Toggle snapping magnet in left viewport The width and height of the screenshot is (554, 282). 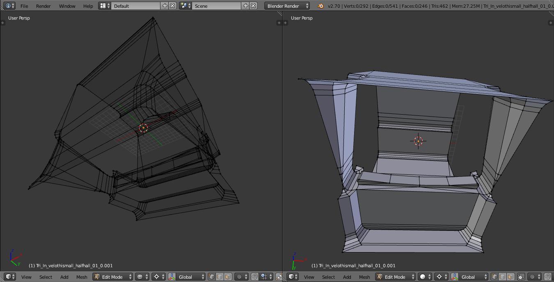(254, 277)
